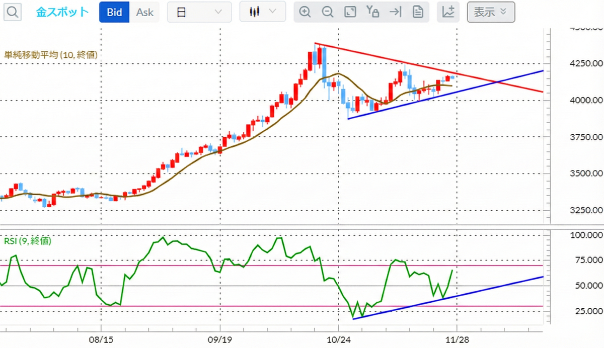Zoom in on the chart
The height and width of the screenshot is (348, 604).
(x=305, y=12)
